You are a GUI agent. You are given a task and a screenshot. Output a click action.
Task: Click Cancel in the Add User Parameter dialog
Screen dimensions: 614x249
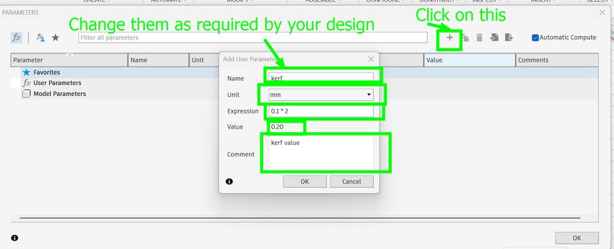[x=352, y=181]
